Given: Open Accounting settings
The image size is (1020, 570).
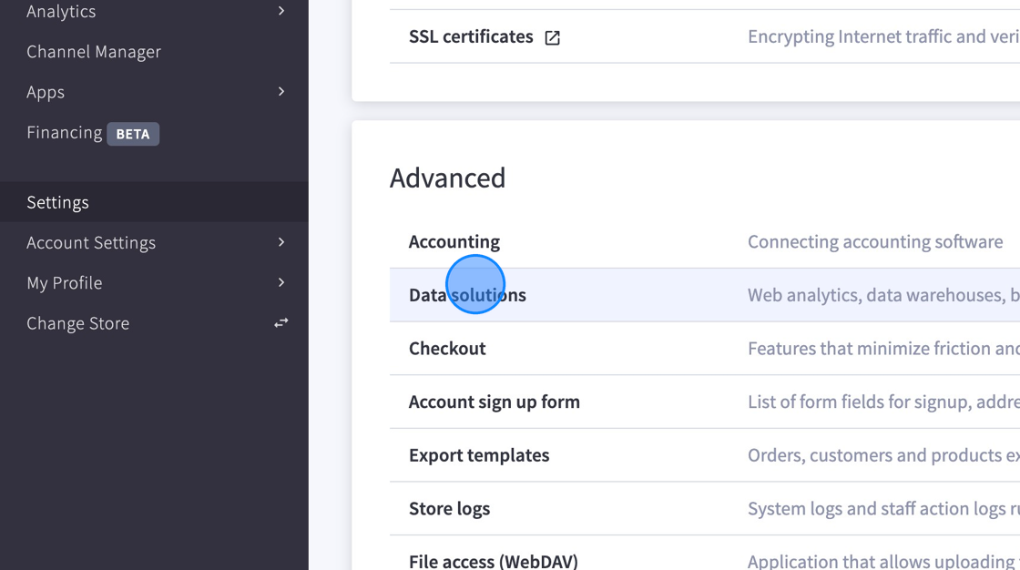Looking at the screenshot, I should 454,241.
